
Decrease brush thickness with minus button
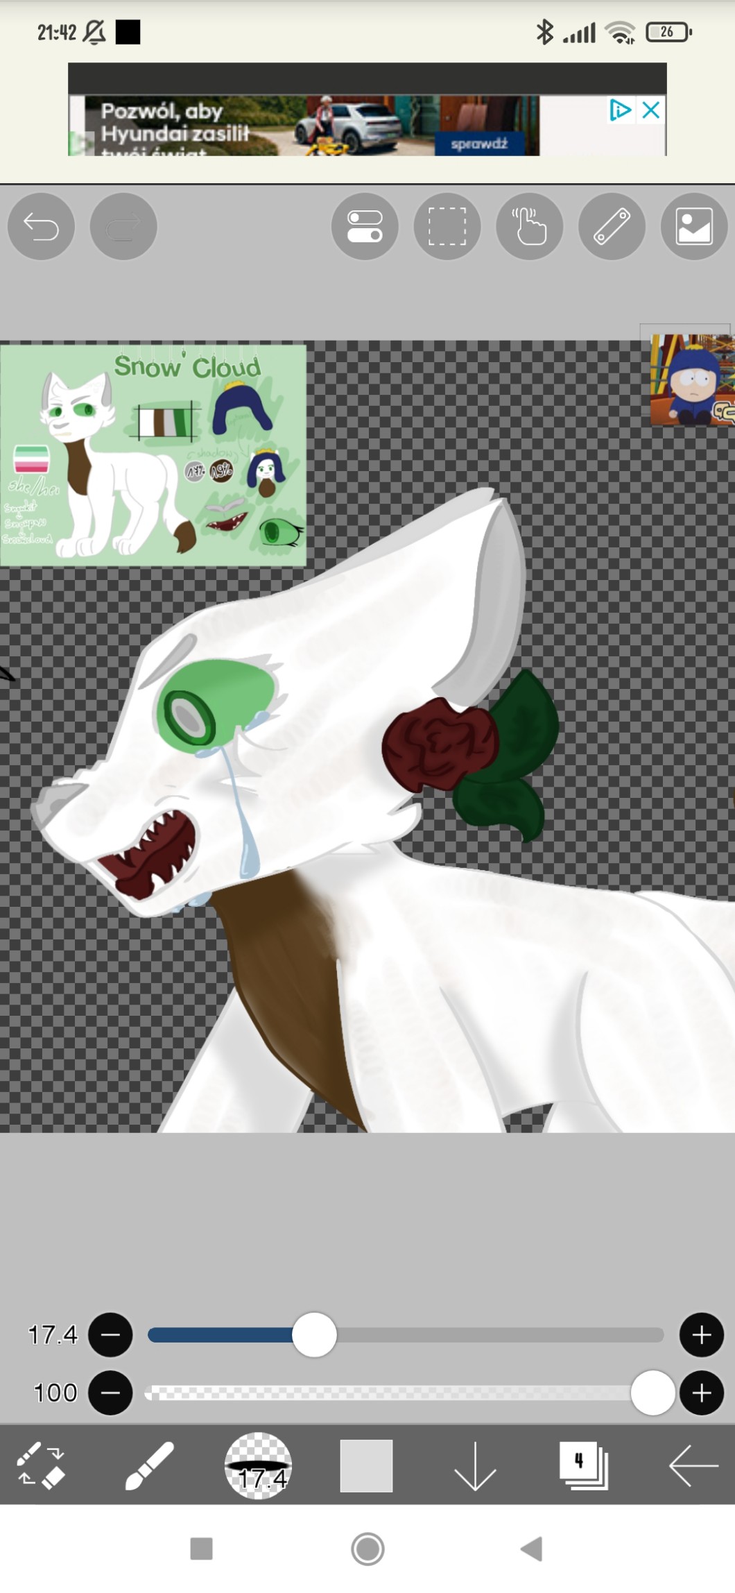pyautogui.click(x=110, y=1334)
